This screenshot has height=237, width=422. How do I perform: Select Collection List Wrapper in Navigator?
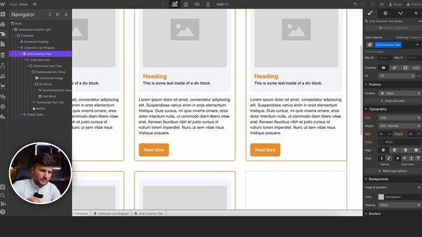(x=40, y=48)
